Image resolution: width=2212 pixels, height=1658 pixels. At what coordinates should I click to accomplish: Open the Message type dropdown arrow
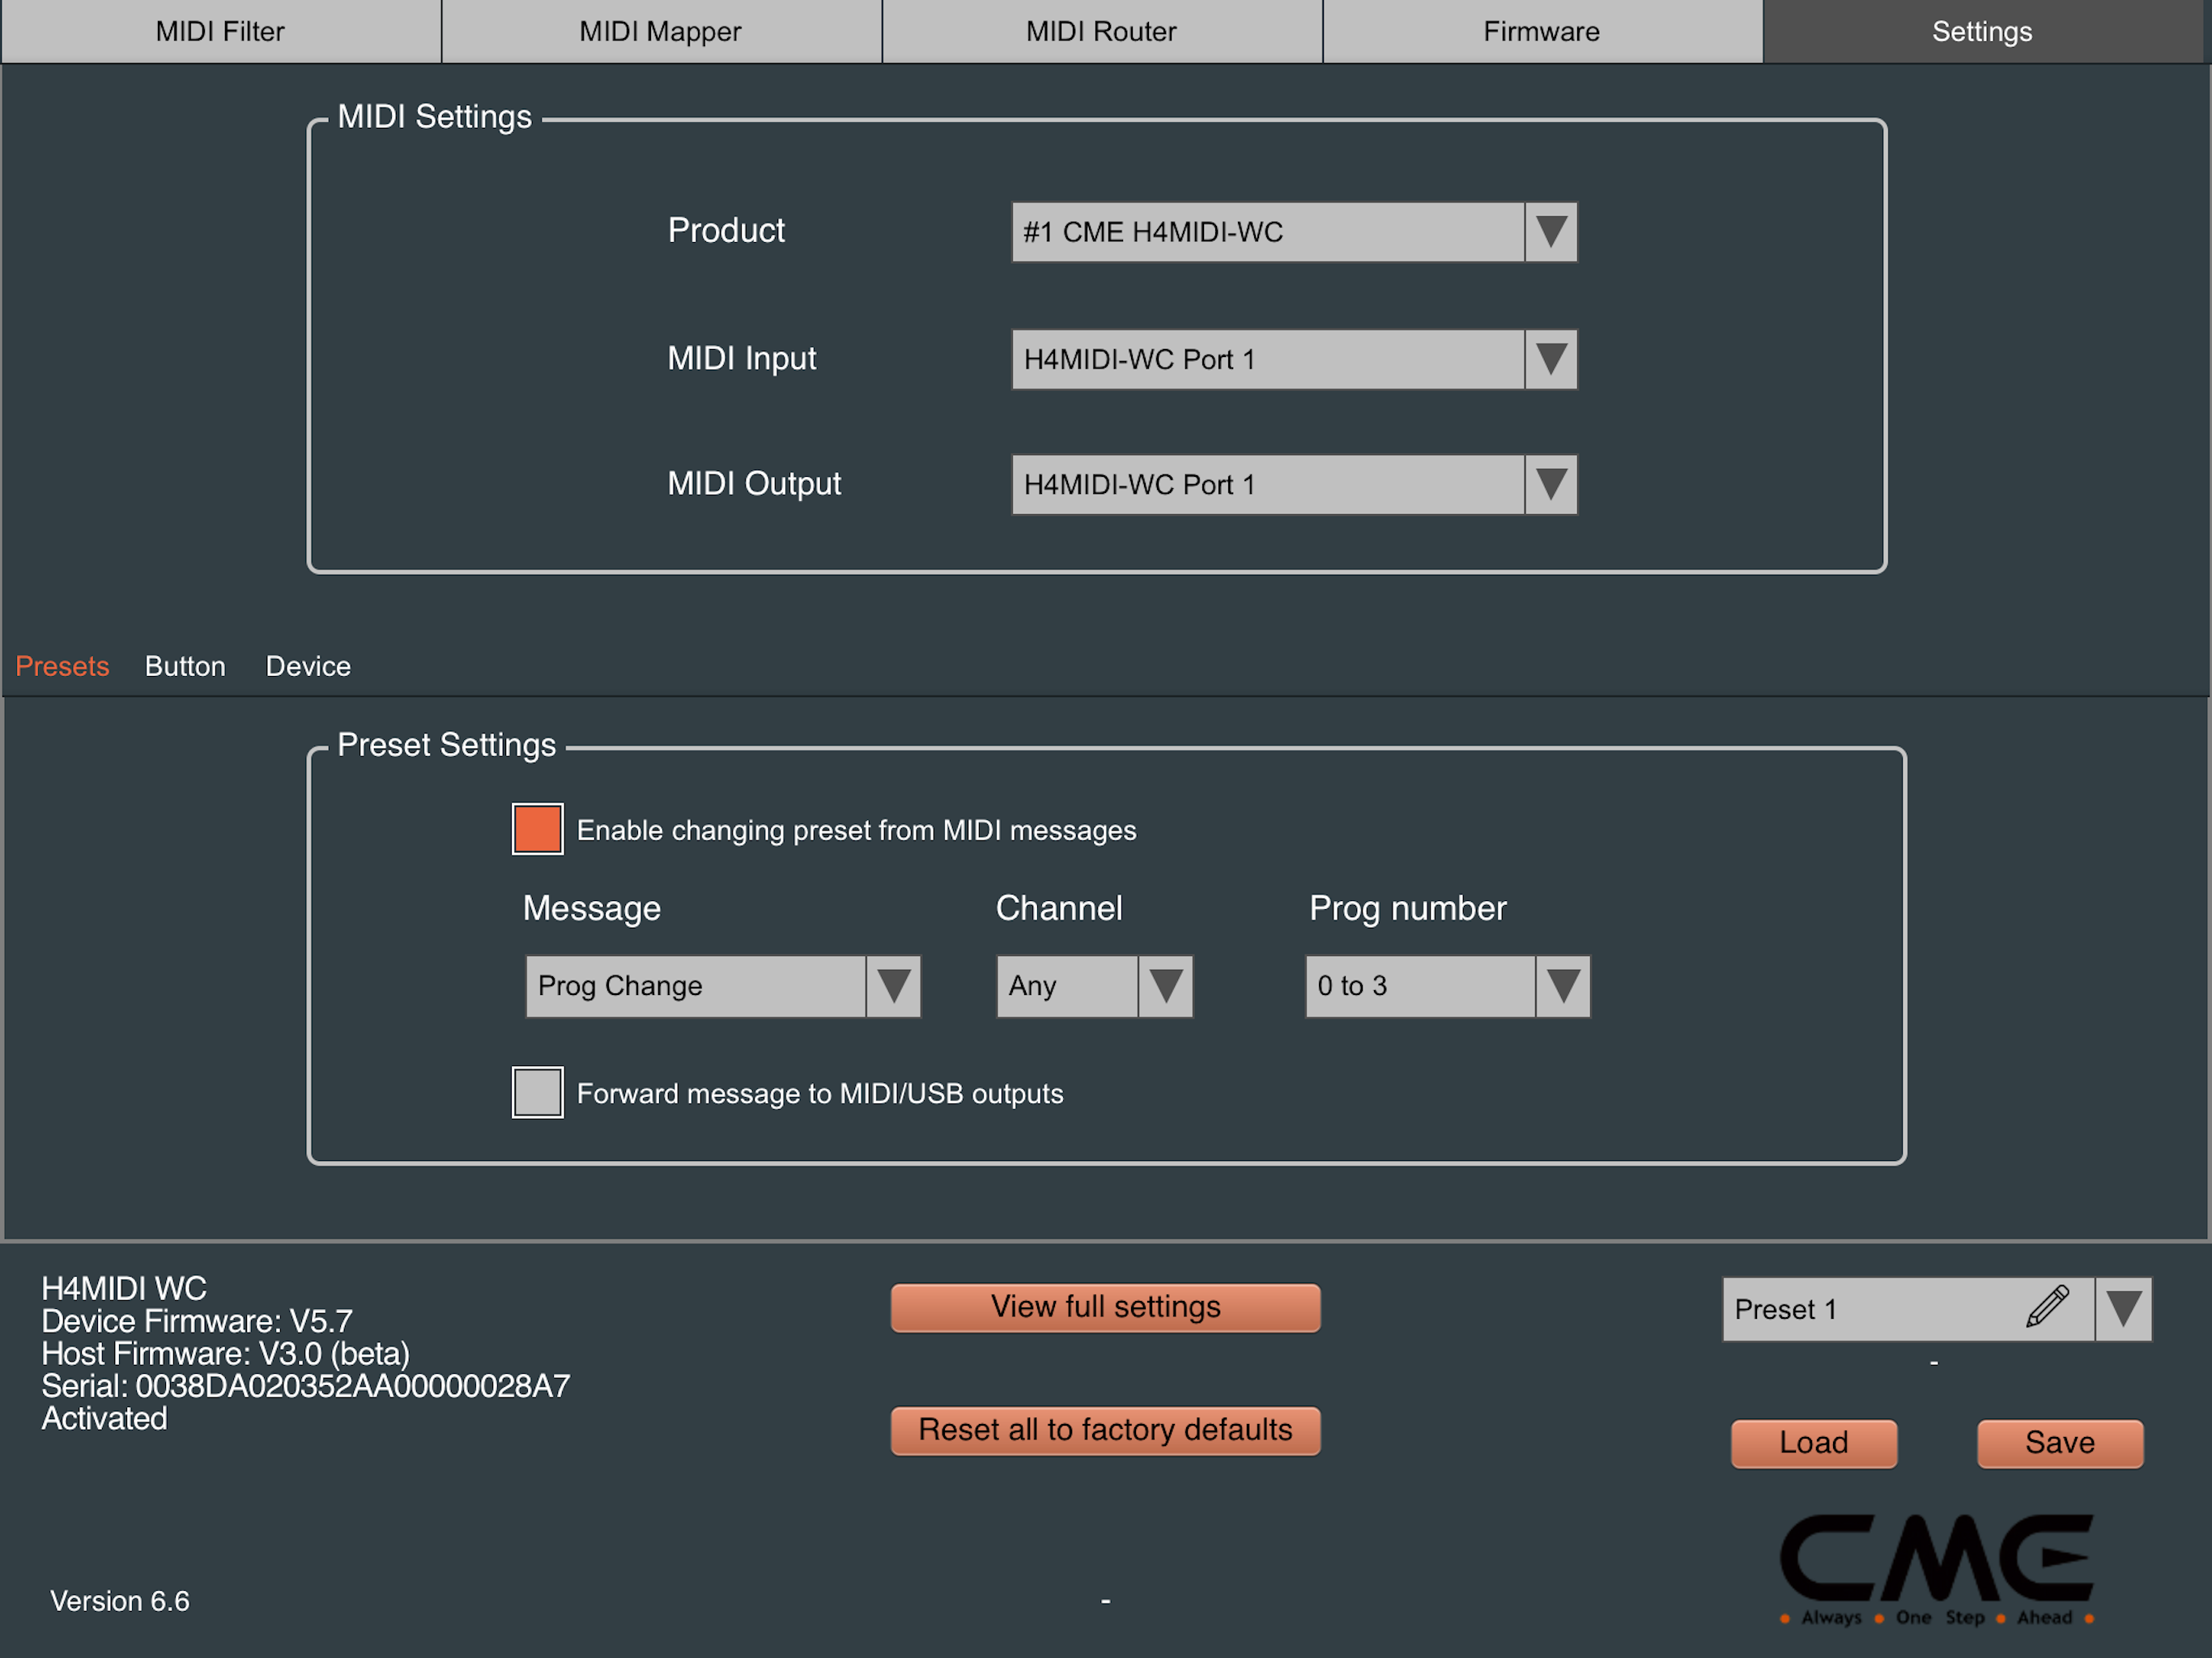click(x=893, y=986)
